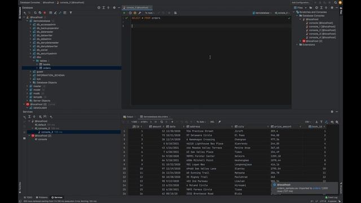
Task: Click the DDL button in results toolbar
Action: [x=212, y=122]
